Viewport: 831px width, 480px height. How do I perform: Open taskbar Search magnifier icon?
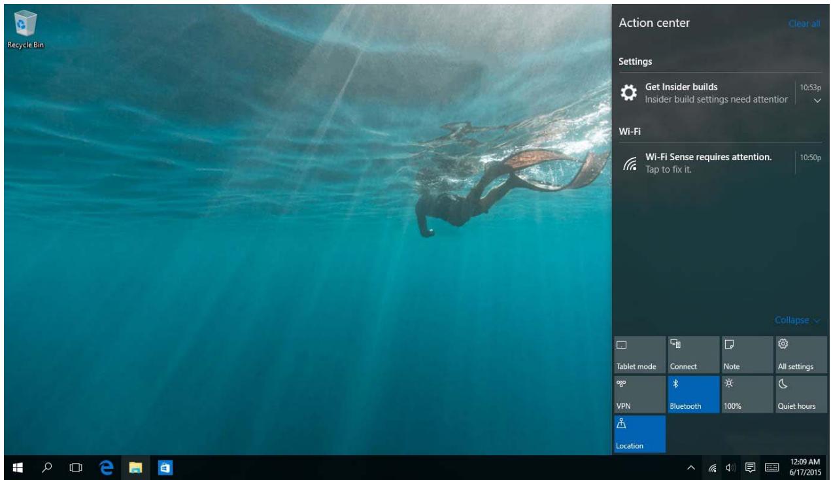(x=47, y=468)
